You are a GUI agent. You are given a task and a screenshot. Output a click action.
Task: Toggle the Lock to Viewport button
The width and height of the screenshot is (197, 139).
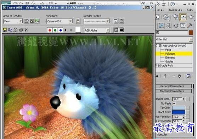tap(78, 21)
